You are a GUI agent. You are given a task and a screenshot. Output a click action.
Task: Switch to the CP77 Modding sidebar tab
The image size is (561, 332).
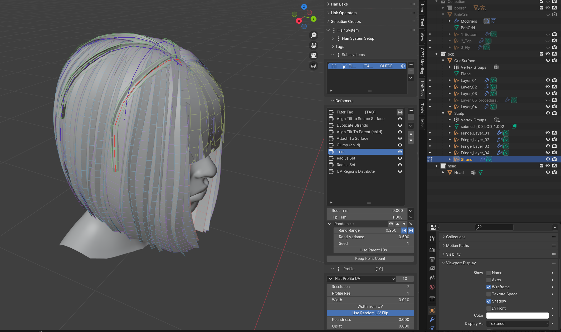(422, 61)
